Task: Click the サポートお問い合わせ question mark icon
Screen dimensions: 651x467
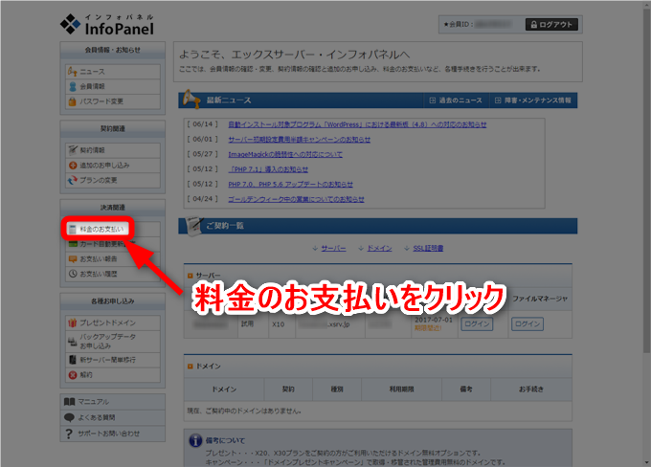Action: 69,434
